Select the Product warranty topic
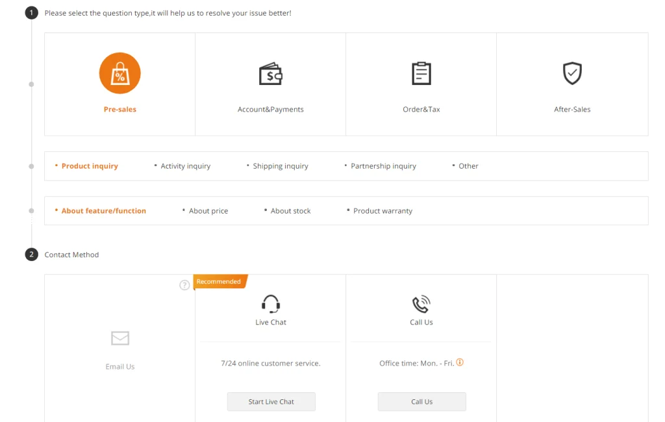The height and width of the screenshot is (422, 665). tap(383, 211)
